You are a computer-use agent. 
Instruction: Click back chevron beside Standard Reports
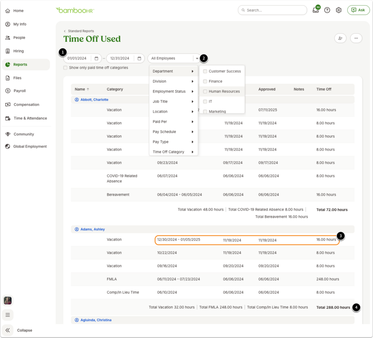tap(65, 31)
